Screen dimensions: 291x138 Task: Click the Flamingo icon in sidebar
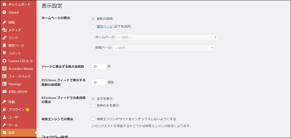(x=4, y=84)
